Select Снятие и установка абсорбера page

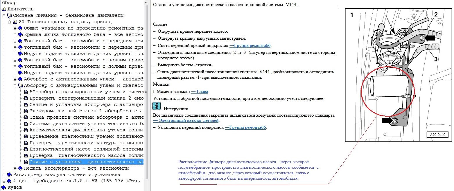pos(86,105)
